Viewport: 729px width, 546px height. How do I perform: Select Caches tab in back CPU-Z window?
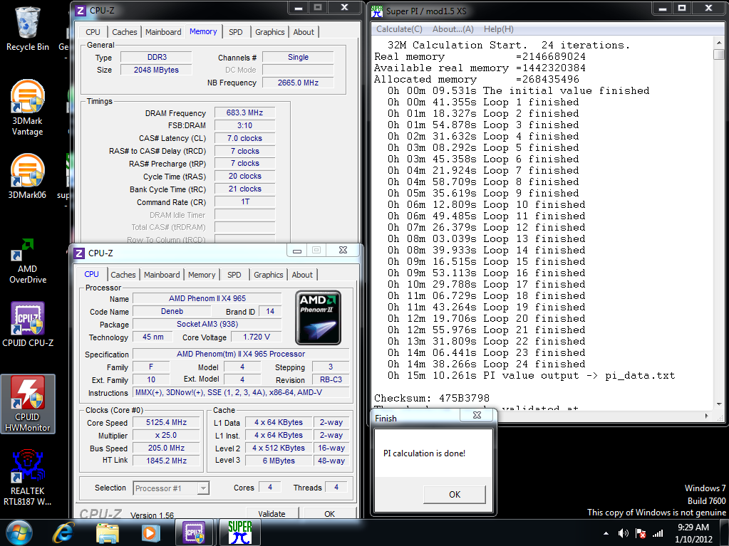(125, 32)
